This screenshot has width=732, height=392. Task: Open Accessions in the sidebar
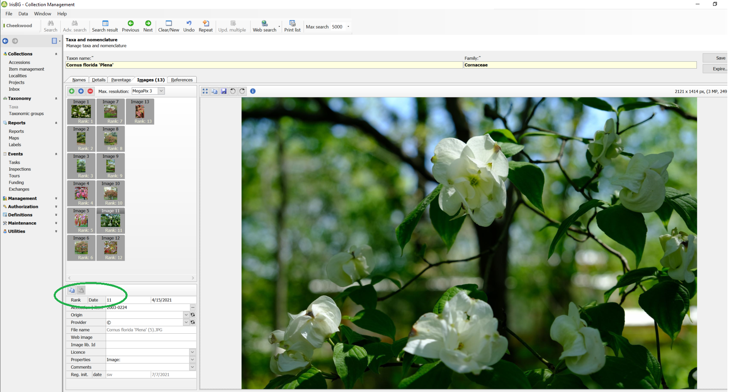point(19,63)
